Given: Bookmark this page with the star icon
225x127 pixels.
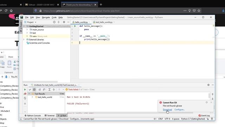Looking at the screenshot, I should pyautogui.click(x=199, y=11).
